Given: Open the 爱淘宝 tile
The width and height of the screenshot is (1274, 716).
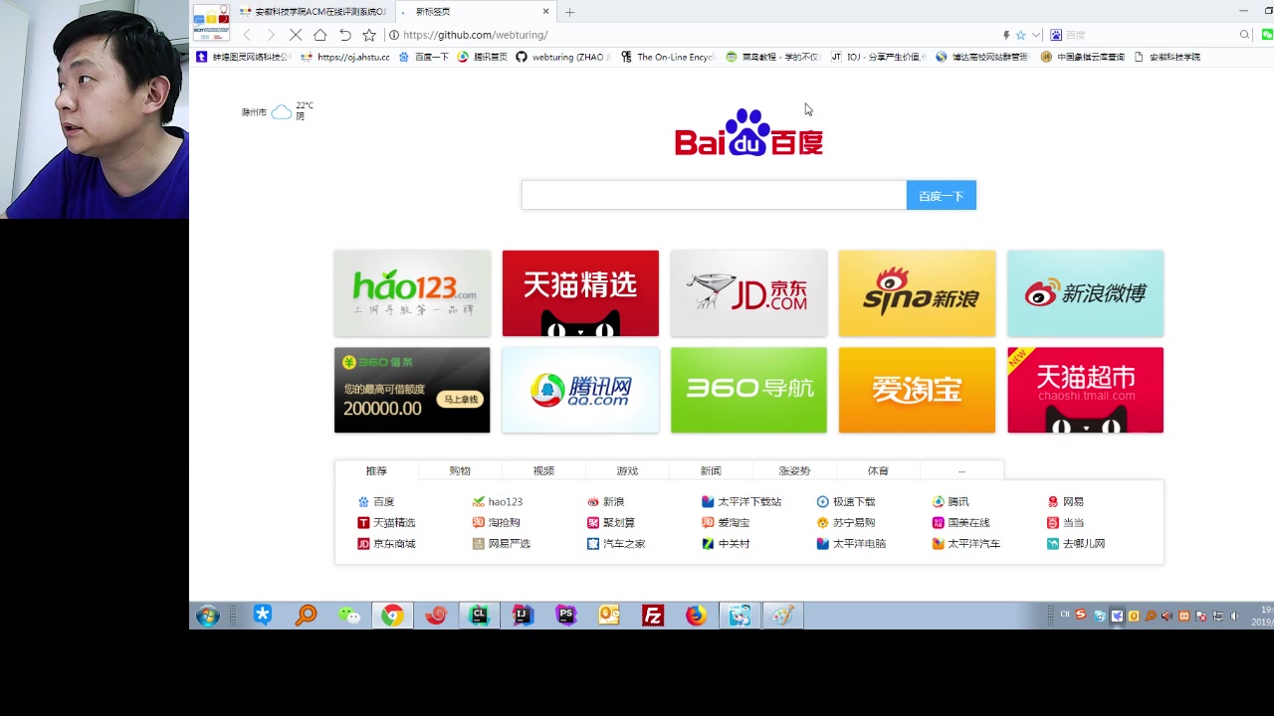Looking at the screenshot, I should coord(917,390).
